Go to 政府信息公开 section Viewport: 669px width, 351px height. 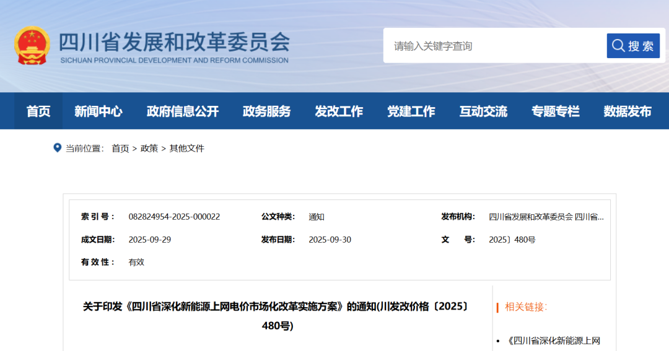(x=183, y=111)
